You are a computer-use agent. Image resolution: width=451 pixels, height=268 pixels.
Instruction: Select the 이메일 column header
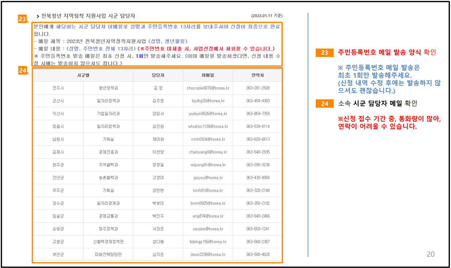pyautogui.click(x=208, y=74)
